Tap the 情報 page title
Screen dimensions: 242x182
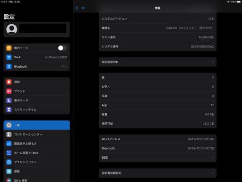tap(157, 8)
